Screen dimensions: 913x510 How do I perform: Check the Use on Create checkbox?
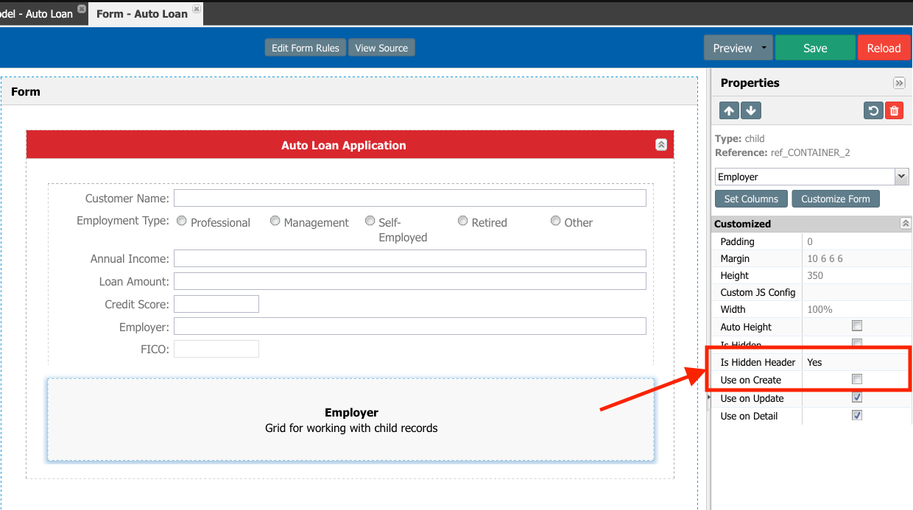pyautogui.click(x=856, y=380)
